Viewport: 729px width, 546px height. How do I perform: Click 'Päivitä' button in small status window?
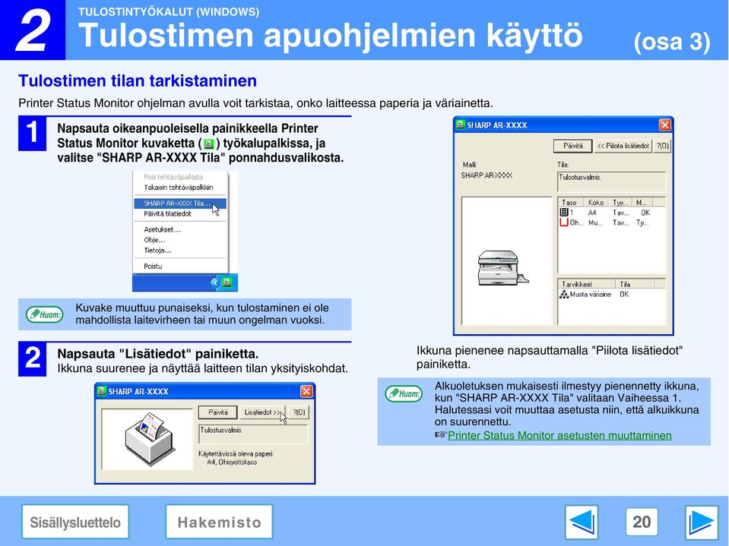(x=218, y=412)
